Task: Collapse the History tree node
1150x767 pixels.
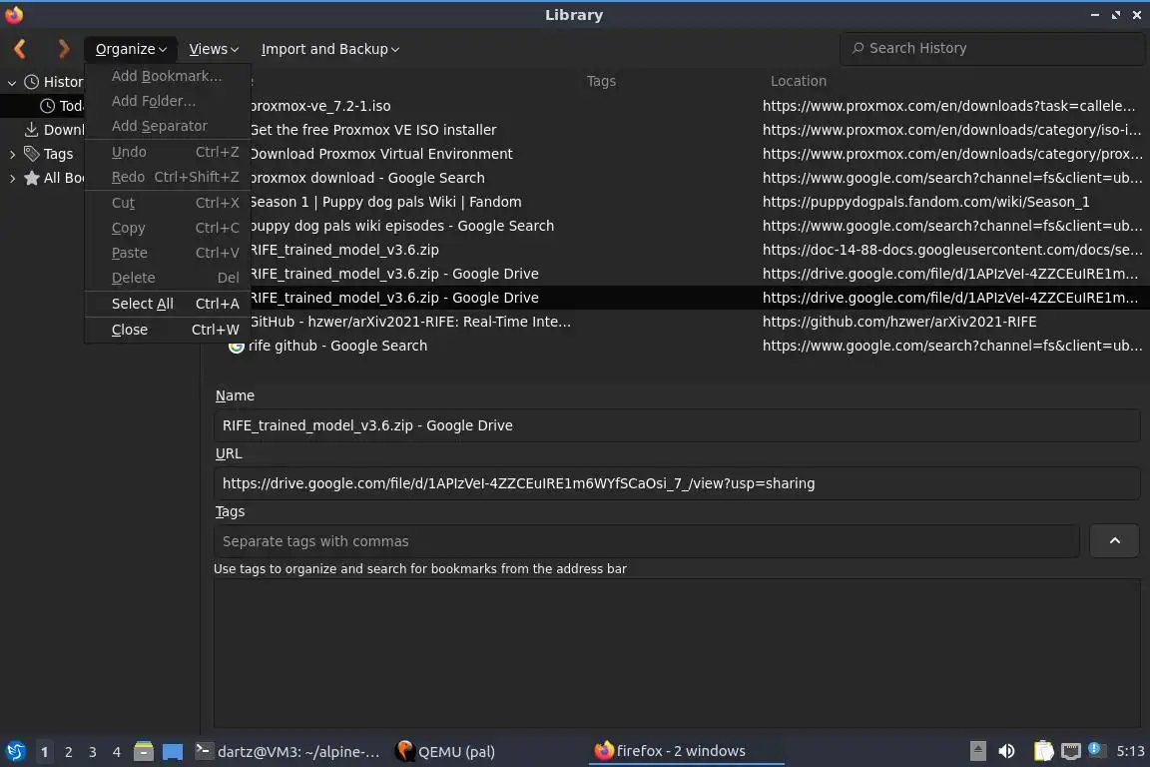Action: (x=12, y=82)
